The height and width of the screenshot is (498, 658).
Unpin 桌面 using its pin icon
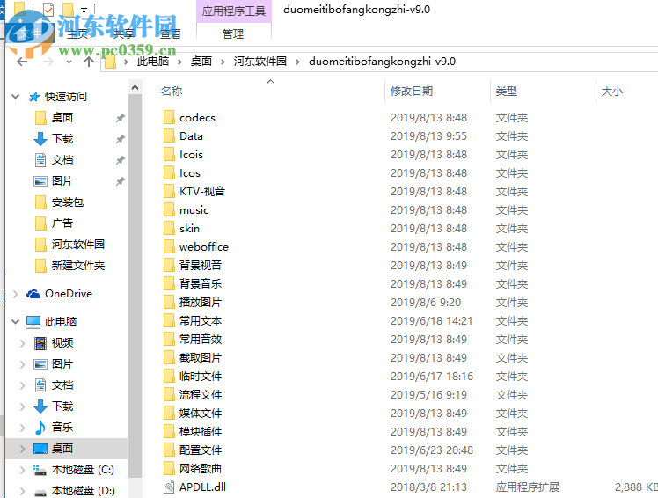click(120, 118)
